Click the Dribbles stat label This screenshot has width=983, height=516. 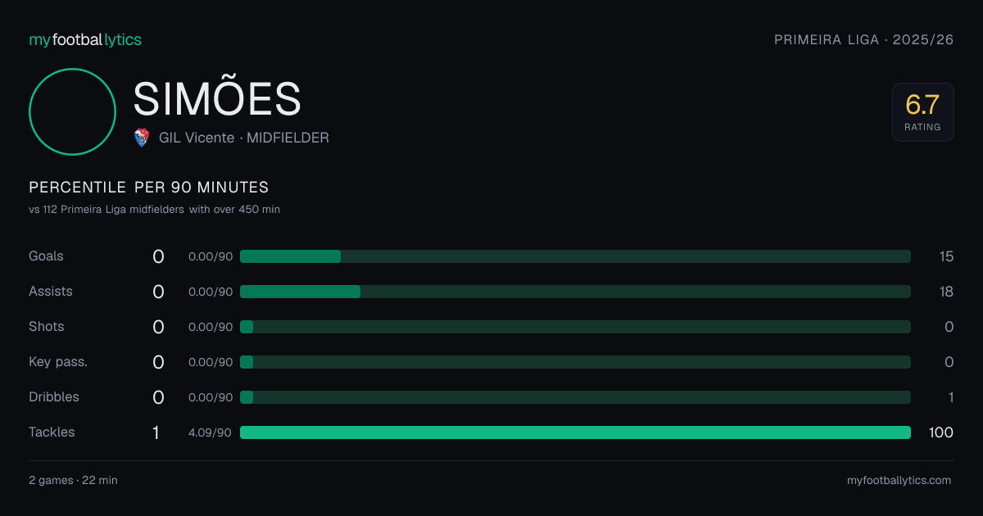point(54,397)
